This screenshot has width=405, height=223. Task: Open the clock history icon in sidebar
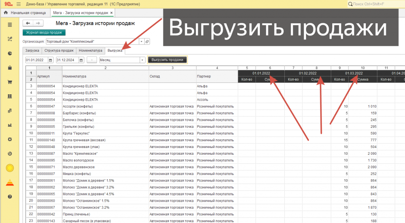[x=10, y=154]
